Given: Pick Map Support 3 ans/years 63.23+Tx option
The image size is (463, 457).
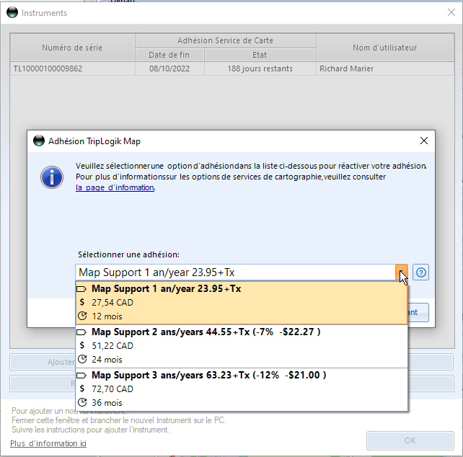Looking at the screenshot, I should pos(242,389).
